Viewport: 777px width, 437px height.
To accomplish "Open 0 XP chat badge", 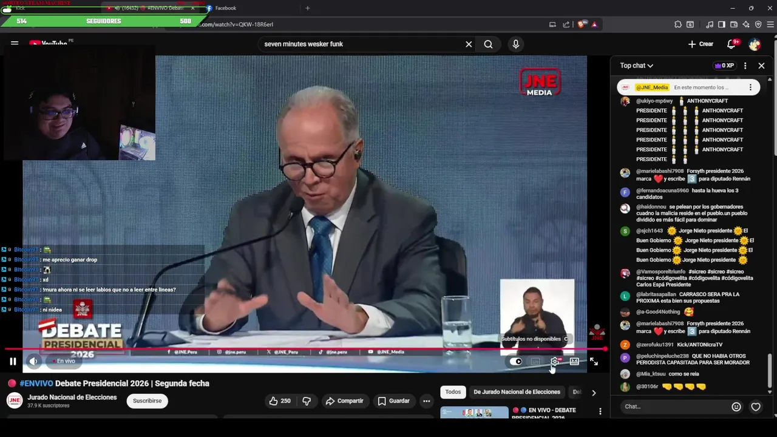I will (724, 66).
